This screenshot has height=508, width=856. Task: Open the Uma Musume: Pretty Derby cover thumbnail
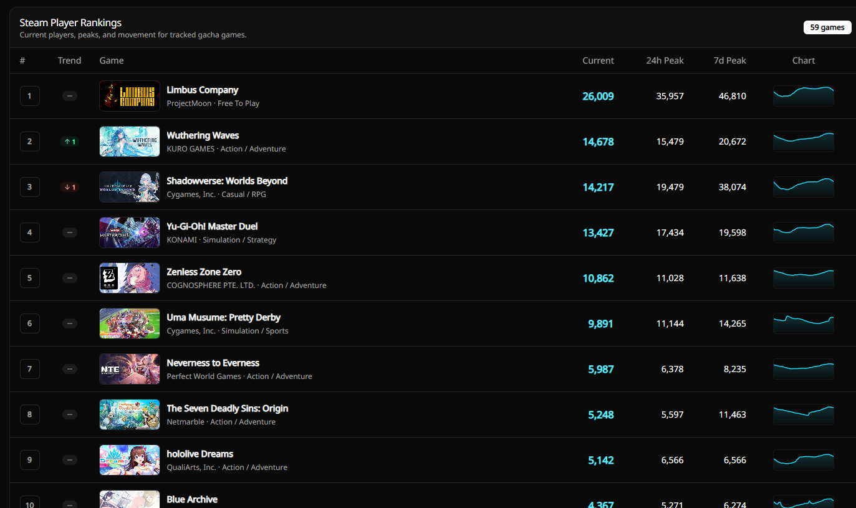click(x=130, y=323)
